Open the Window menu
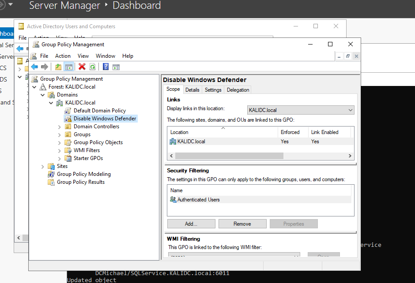Image resolution: width=415 pixels, height=283 pixels. (106, 56)
